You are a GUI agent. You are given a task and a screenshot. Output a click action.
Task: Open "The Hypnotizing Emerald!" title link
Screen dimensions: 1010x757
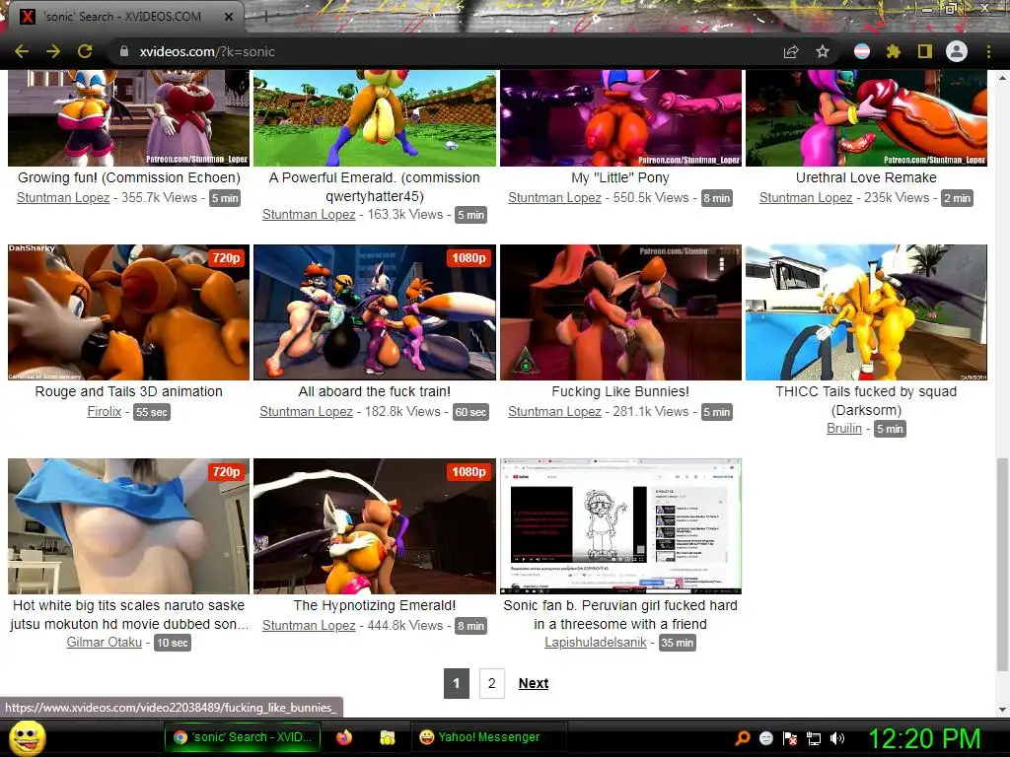[374, 605]
